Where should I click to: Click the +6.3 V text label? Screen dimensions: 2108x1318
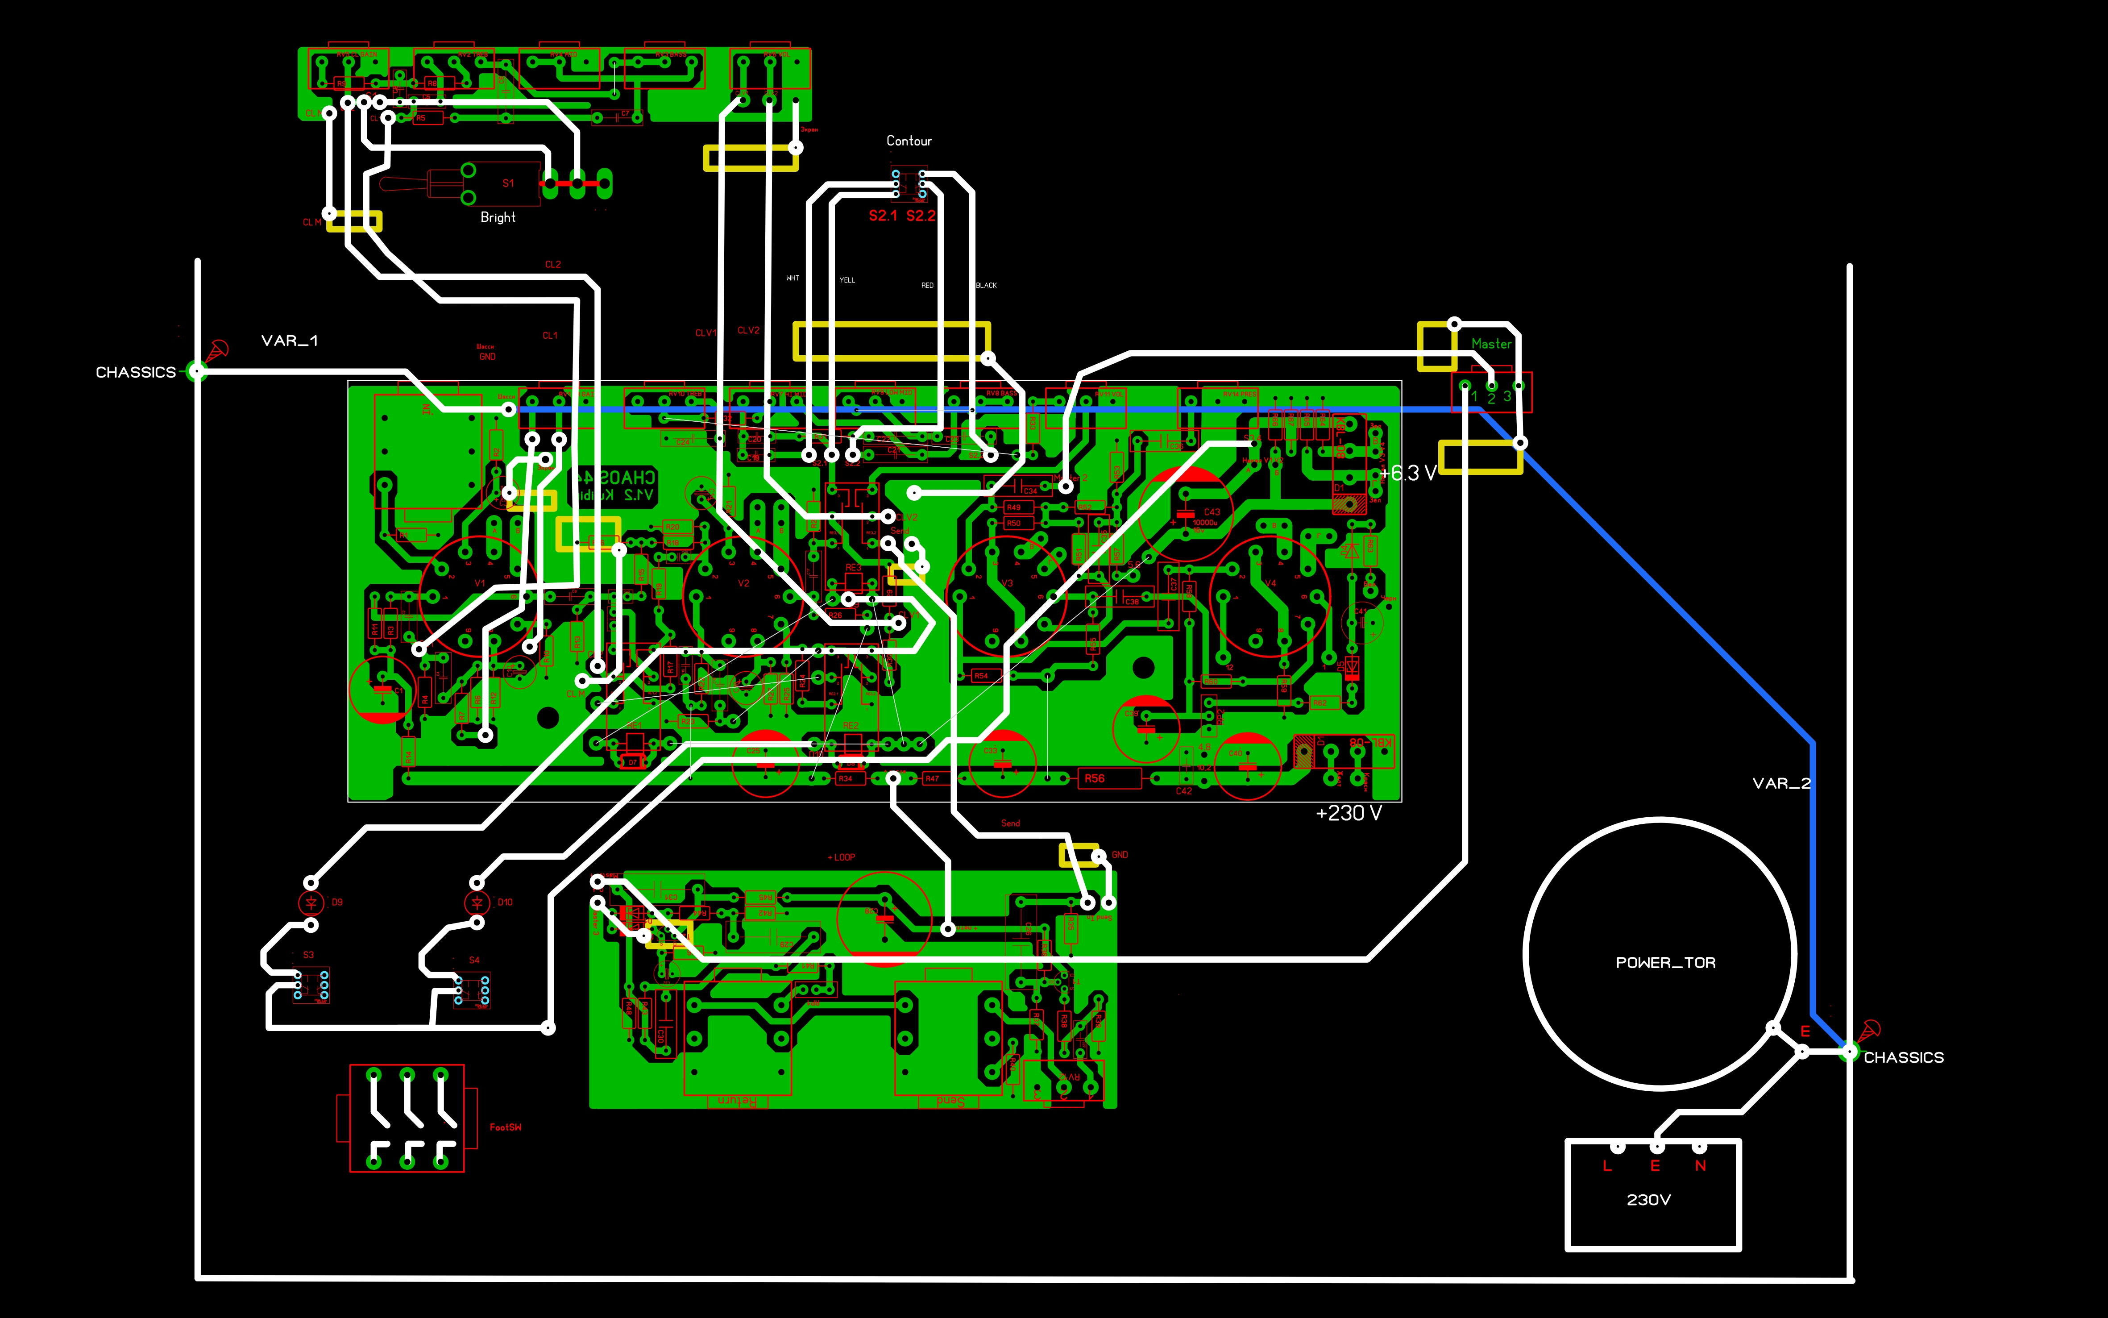click(x=1407, y=474)
